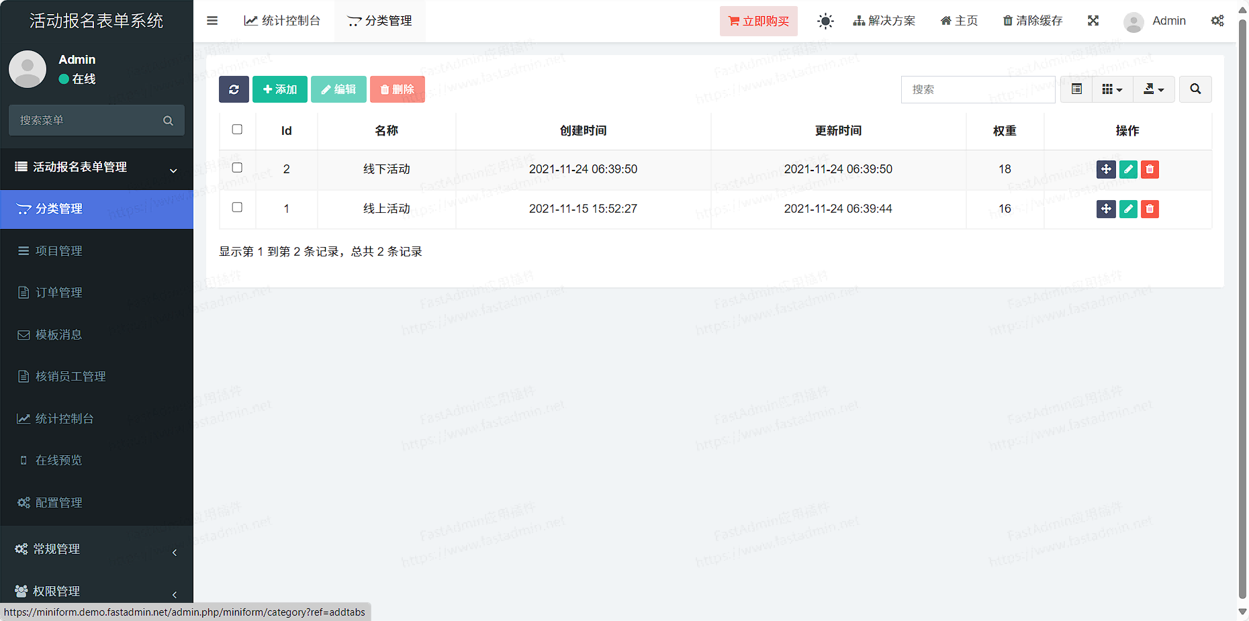Click the drag-sort icon for 线上活动 row
This screenshot has height=621, width=1249.
(1106, 209)
